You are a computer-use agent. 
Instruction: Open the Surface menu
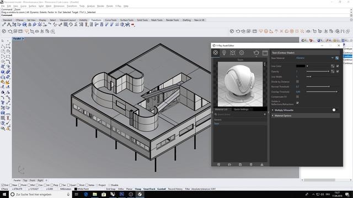(x=33, y=6)
